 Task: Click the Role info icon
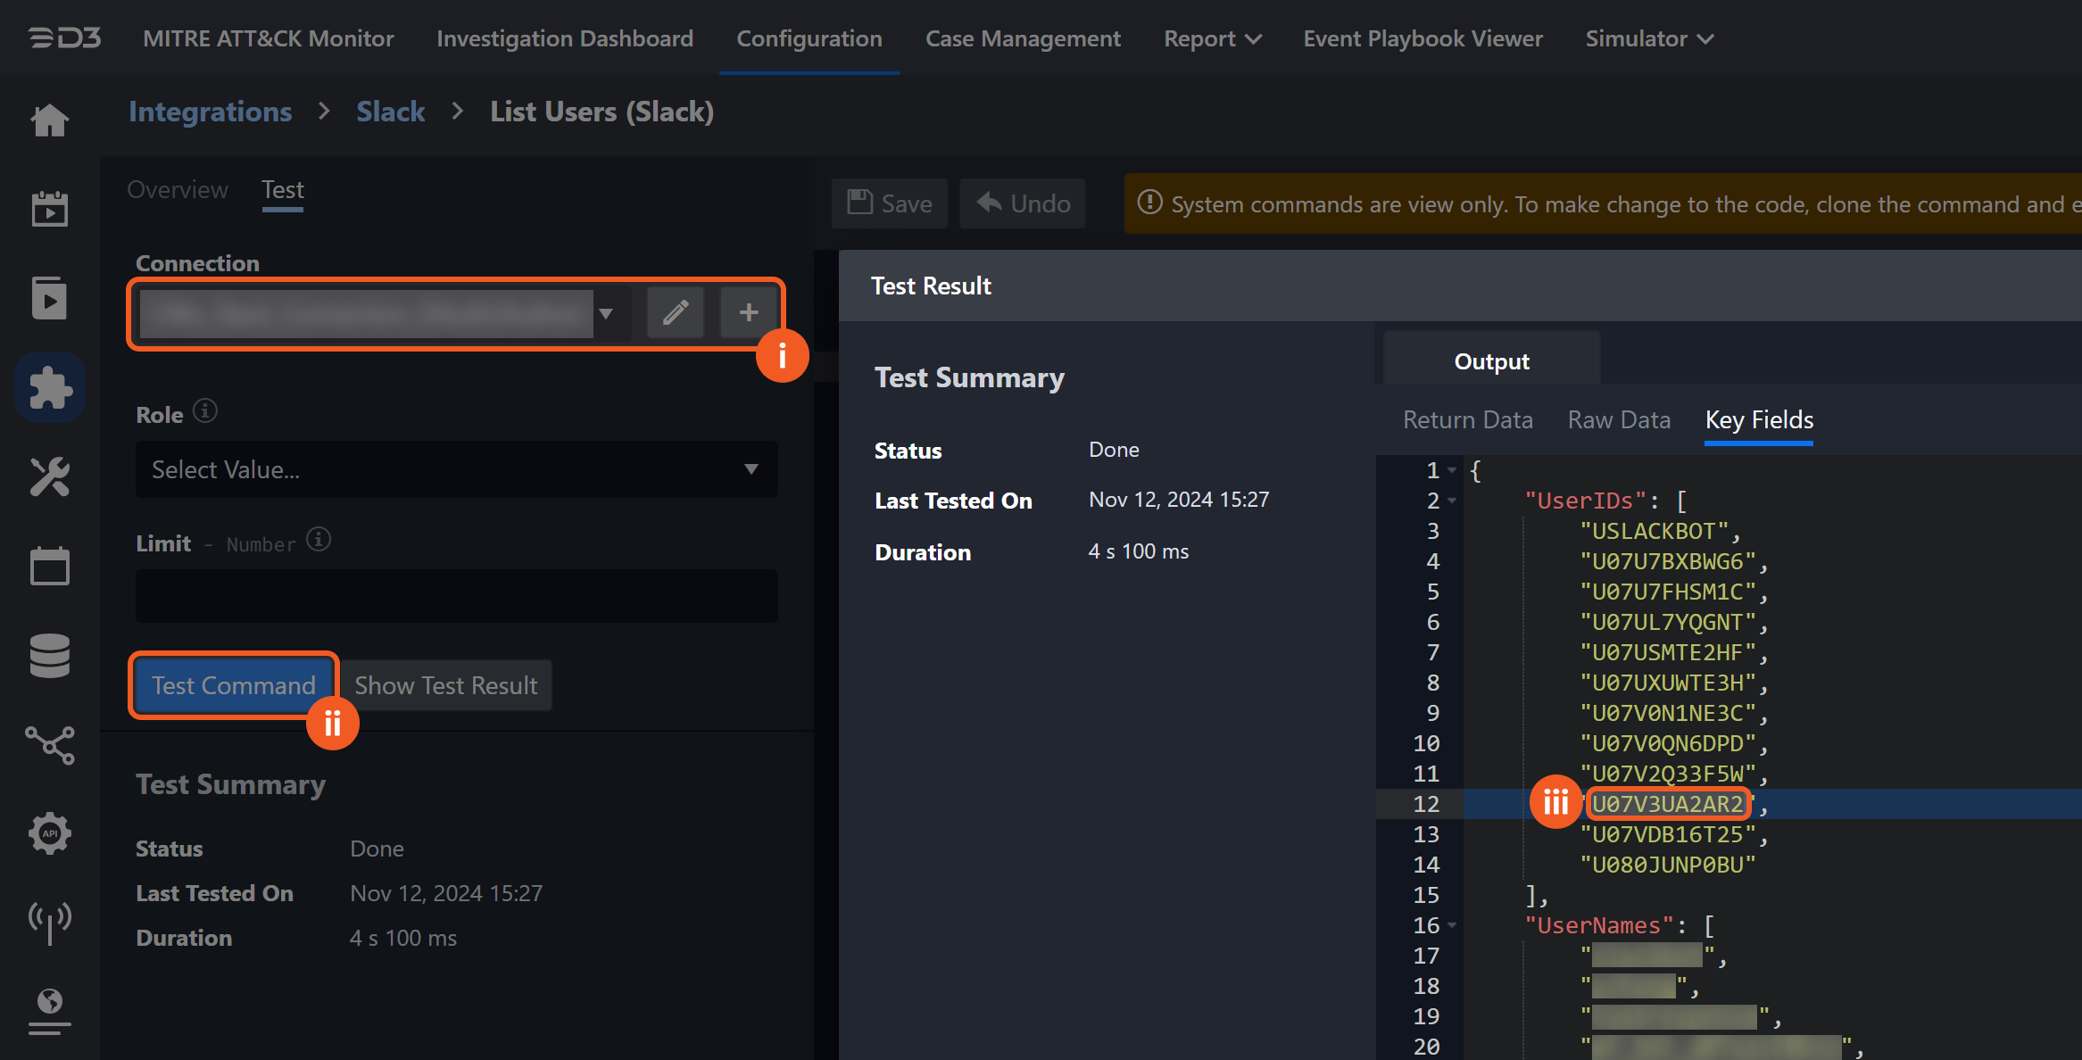(x=205, y=411)
